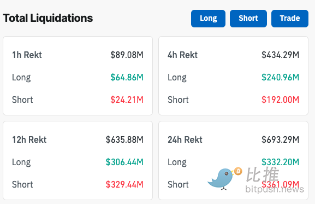The image size is (315, 204).
Task: Click the $693.29M 24h total value
Action: tap(281, 139)
